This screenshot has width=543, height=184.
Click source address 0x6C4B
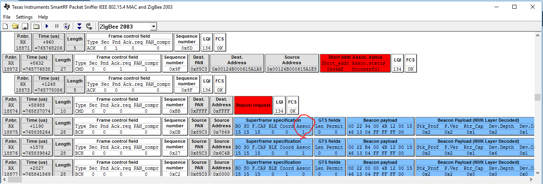click(x=221, y=153)
